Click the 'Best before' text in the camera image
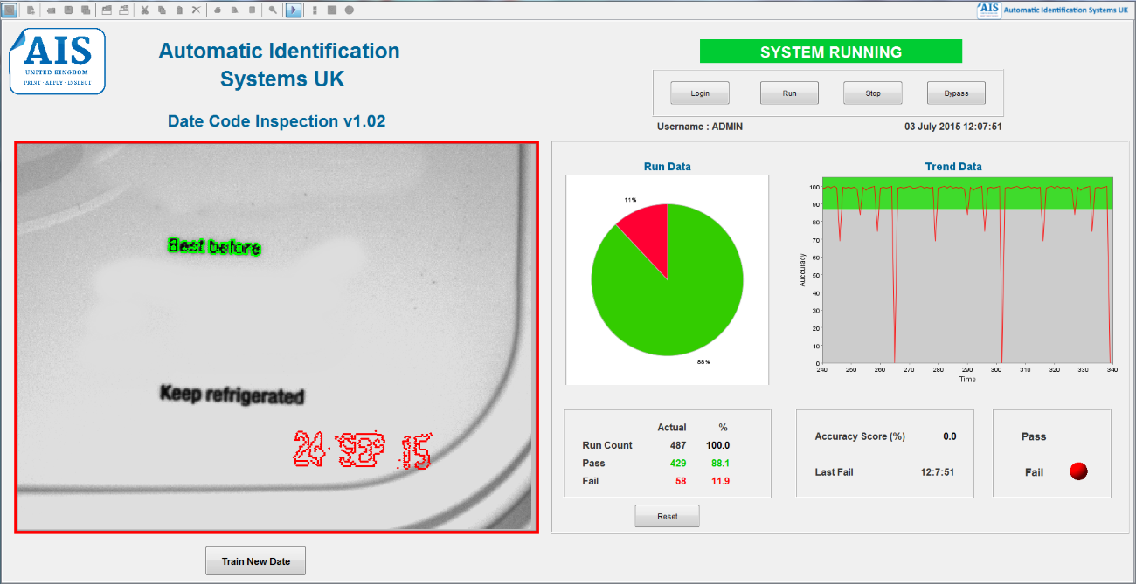 (x=214, y=247)
